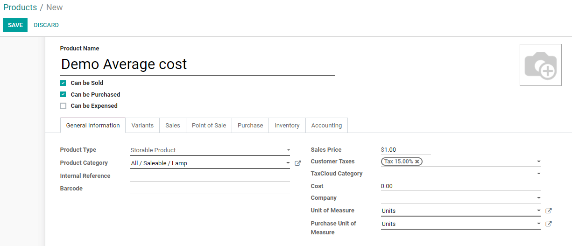Viewport: 572px width, 246px height.
Task: Click the Barcode input field
Action: click(x=210, y=189)
